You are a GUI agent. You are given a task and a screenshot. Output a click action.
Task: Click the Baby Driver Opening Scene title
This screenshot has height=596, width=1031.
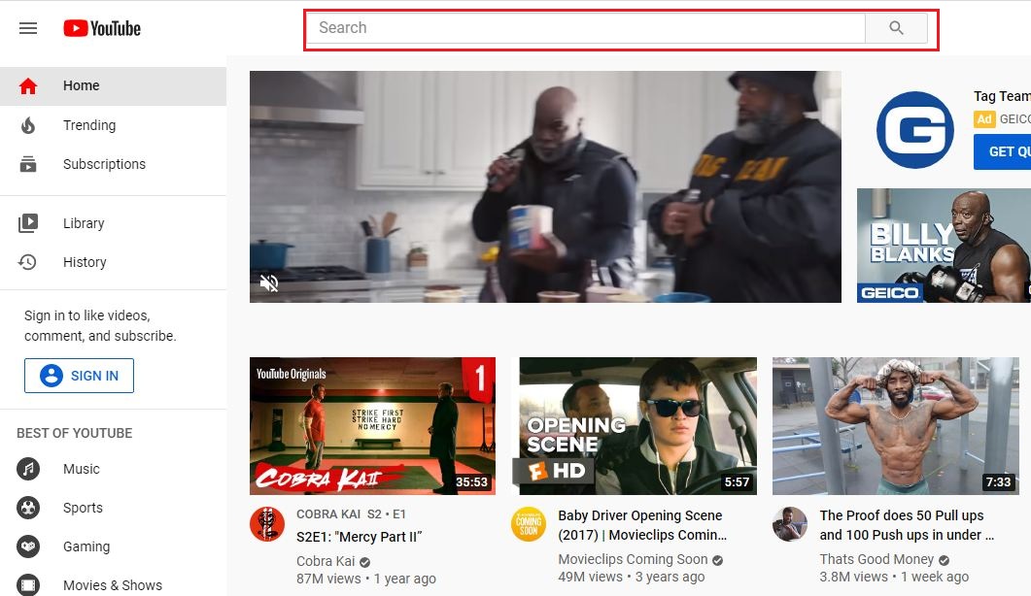pyautogui.click(x=642, y=525)
